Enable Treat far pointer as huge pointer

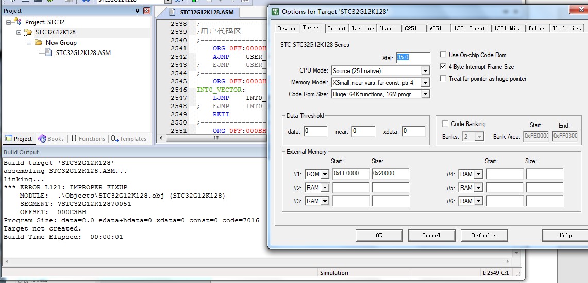click(x=443, y=79)
